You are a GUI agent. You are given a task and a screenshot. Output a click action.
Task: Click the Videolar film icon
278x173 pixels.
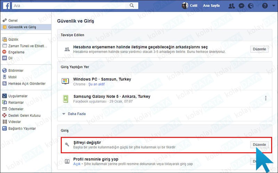5,122
